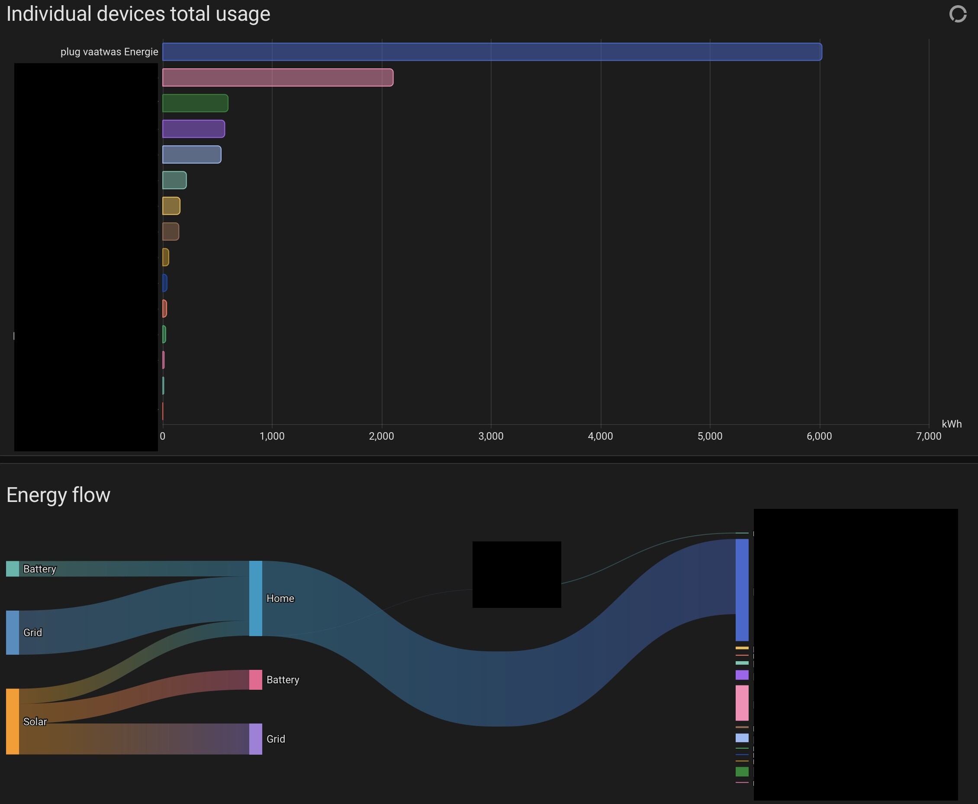This screenshot has width=978, height=804.
Task: Click the pink Battery destination node
Action: click(x=256, y=679)
